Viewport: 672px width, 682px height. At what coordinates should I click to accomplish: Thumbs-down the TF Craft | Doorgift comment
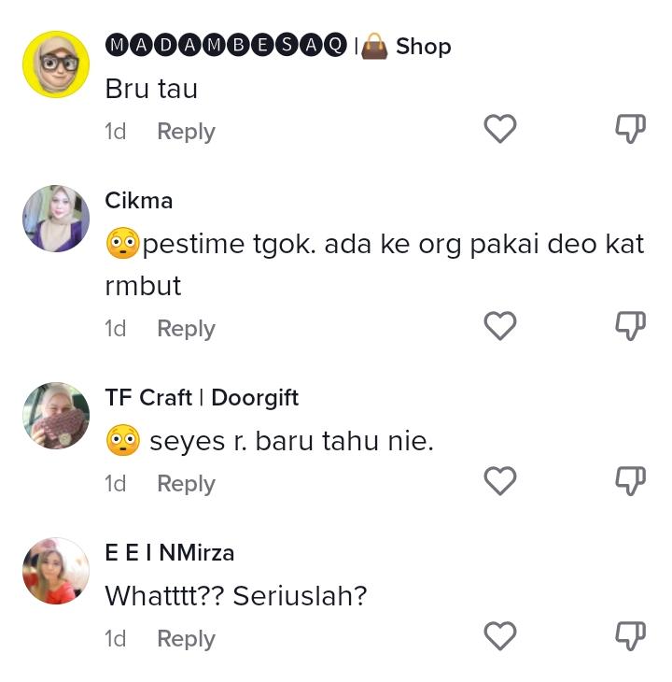pyautogui.click(x=630, y=481)
